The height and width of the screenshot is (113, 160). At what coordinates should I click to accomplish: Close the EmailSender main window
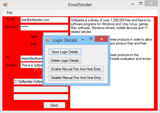[151, 4]
